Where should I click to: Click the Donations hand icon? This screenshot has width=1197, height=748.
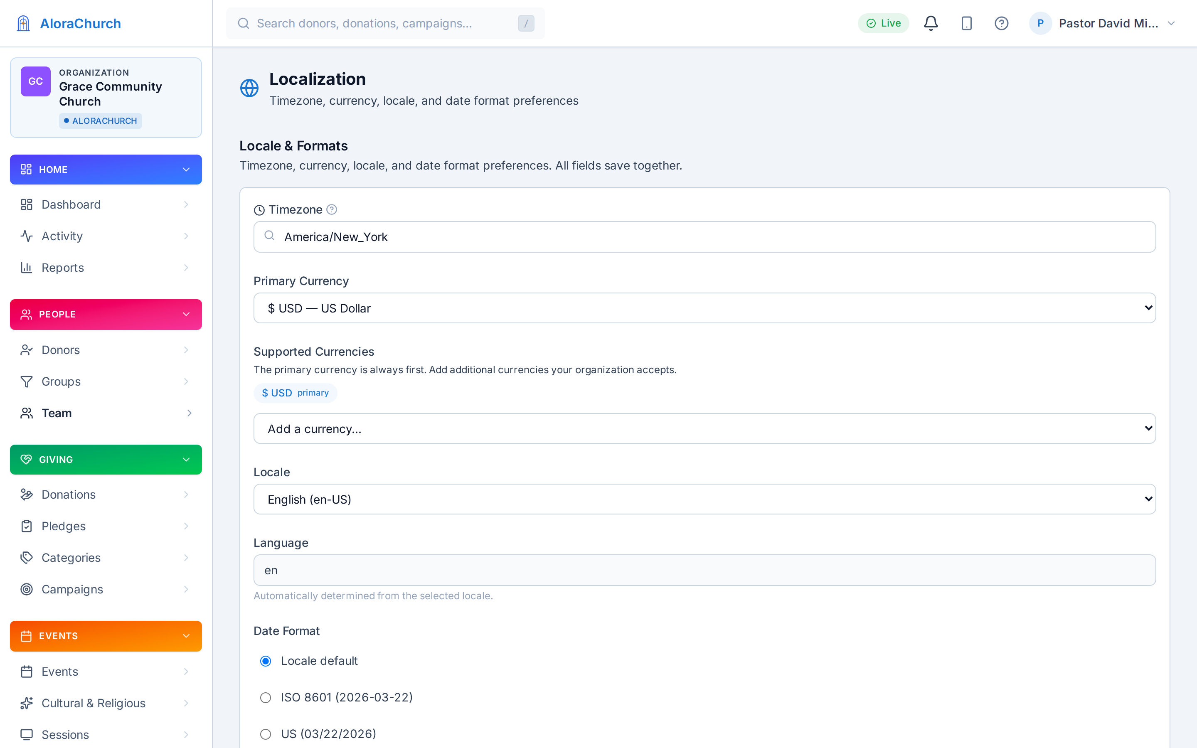click(27, 494)
